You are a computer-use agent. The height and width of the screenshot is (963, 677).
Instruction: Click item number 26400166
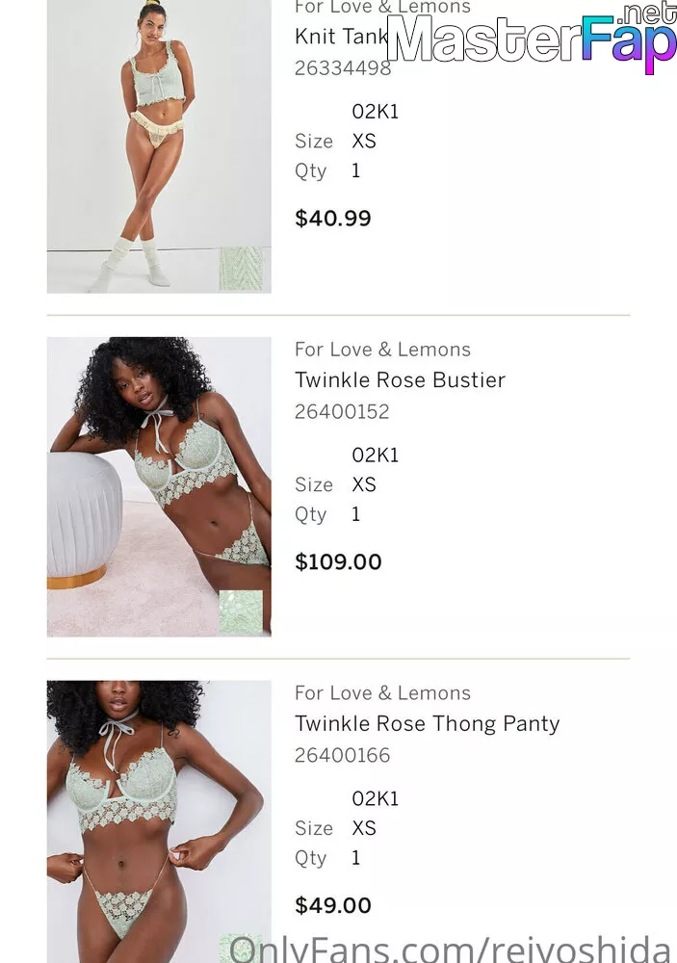[x=342, y=755]
